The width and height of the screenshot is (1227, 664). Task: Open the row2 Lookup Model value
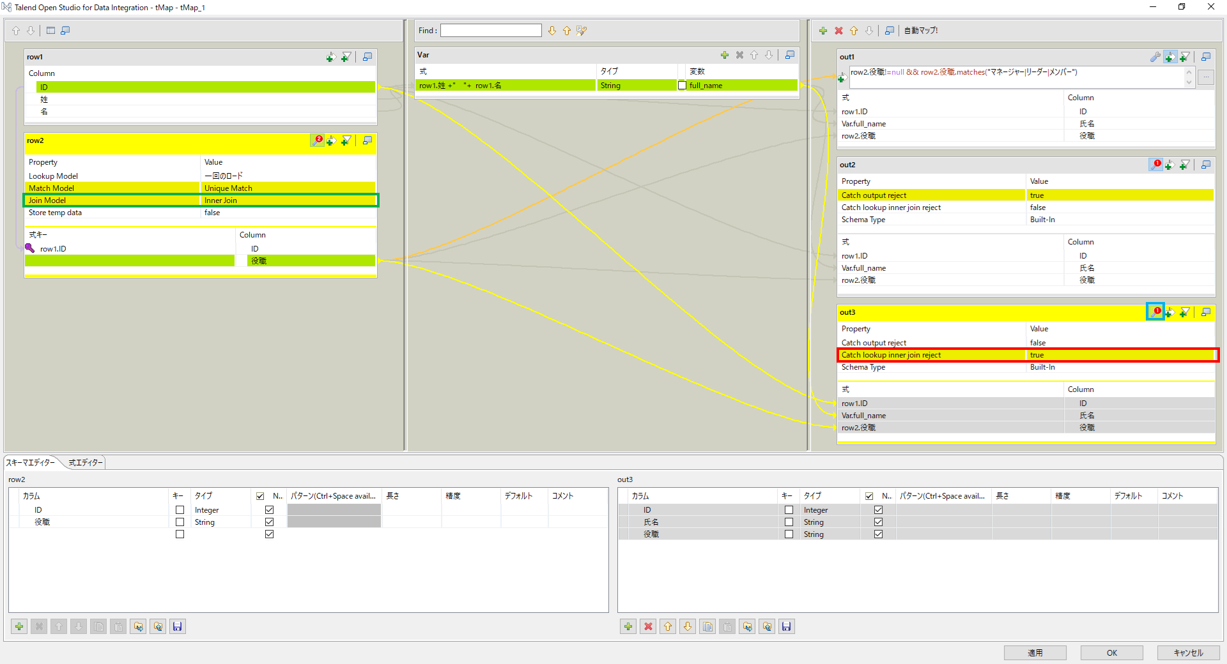(288, 176)
